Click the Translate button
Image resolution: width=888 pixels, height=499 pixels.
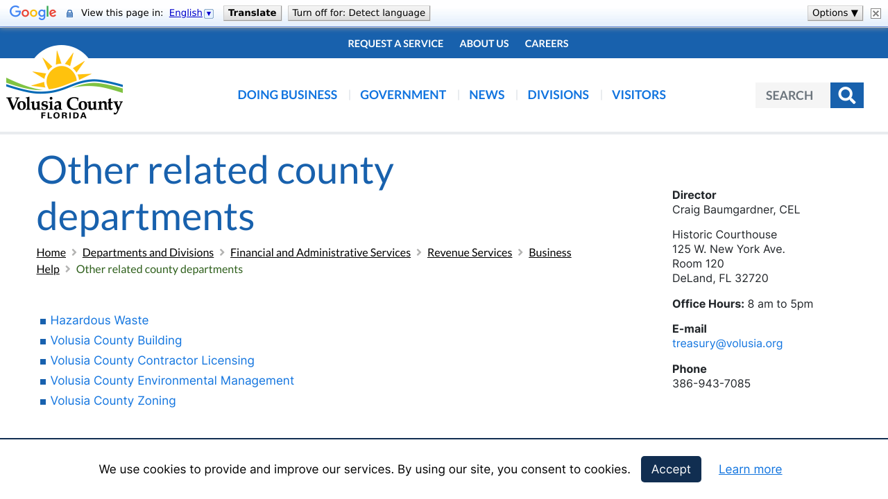(253, 13)
